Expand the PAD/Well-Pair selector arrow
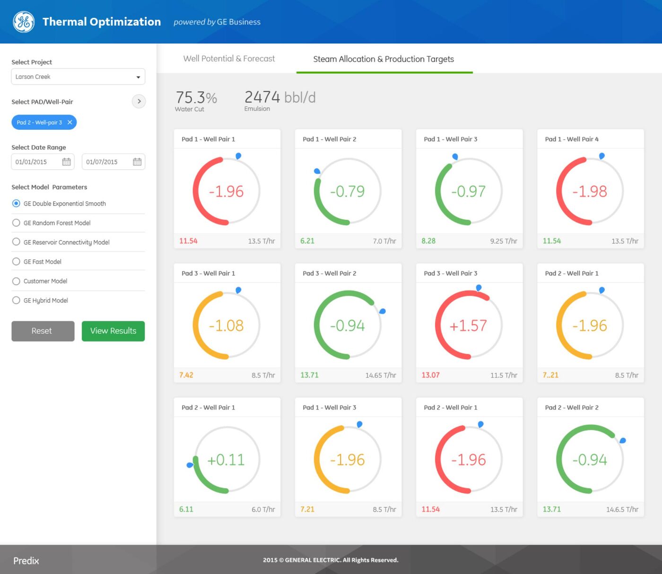This screenshot has height=574, width=662. (139, 101)
